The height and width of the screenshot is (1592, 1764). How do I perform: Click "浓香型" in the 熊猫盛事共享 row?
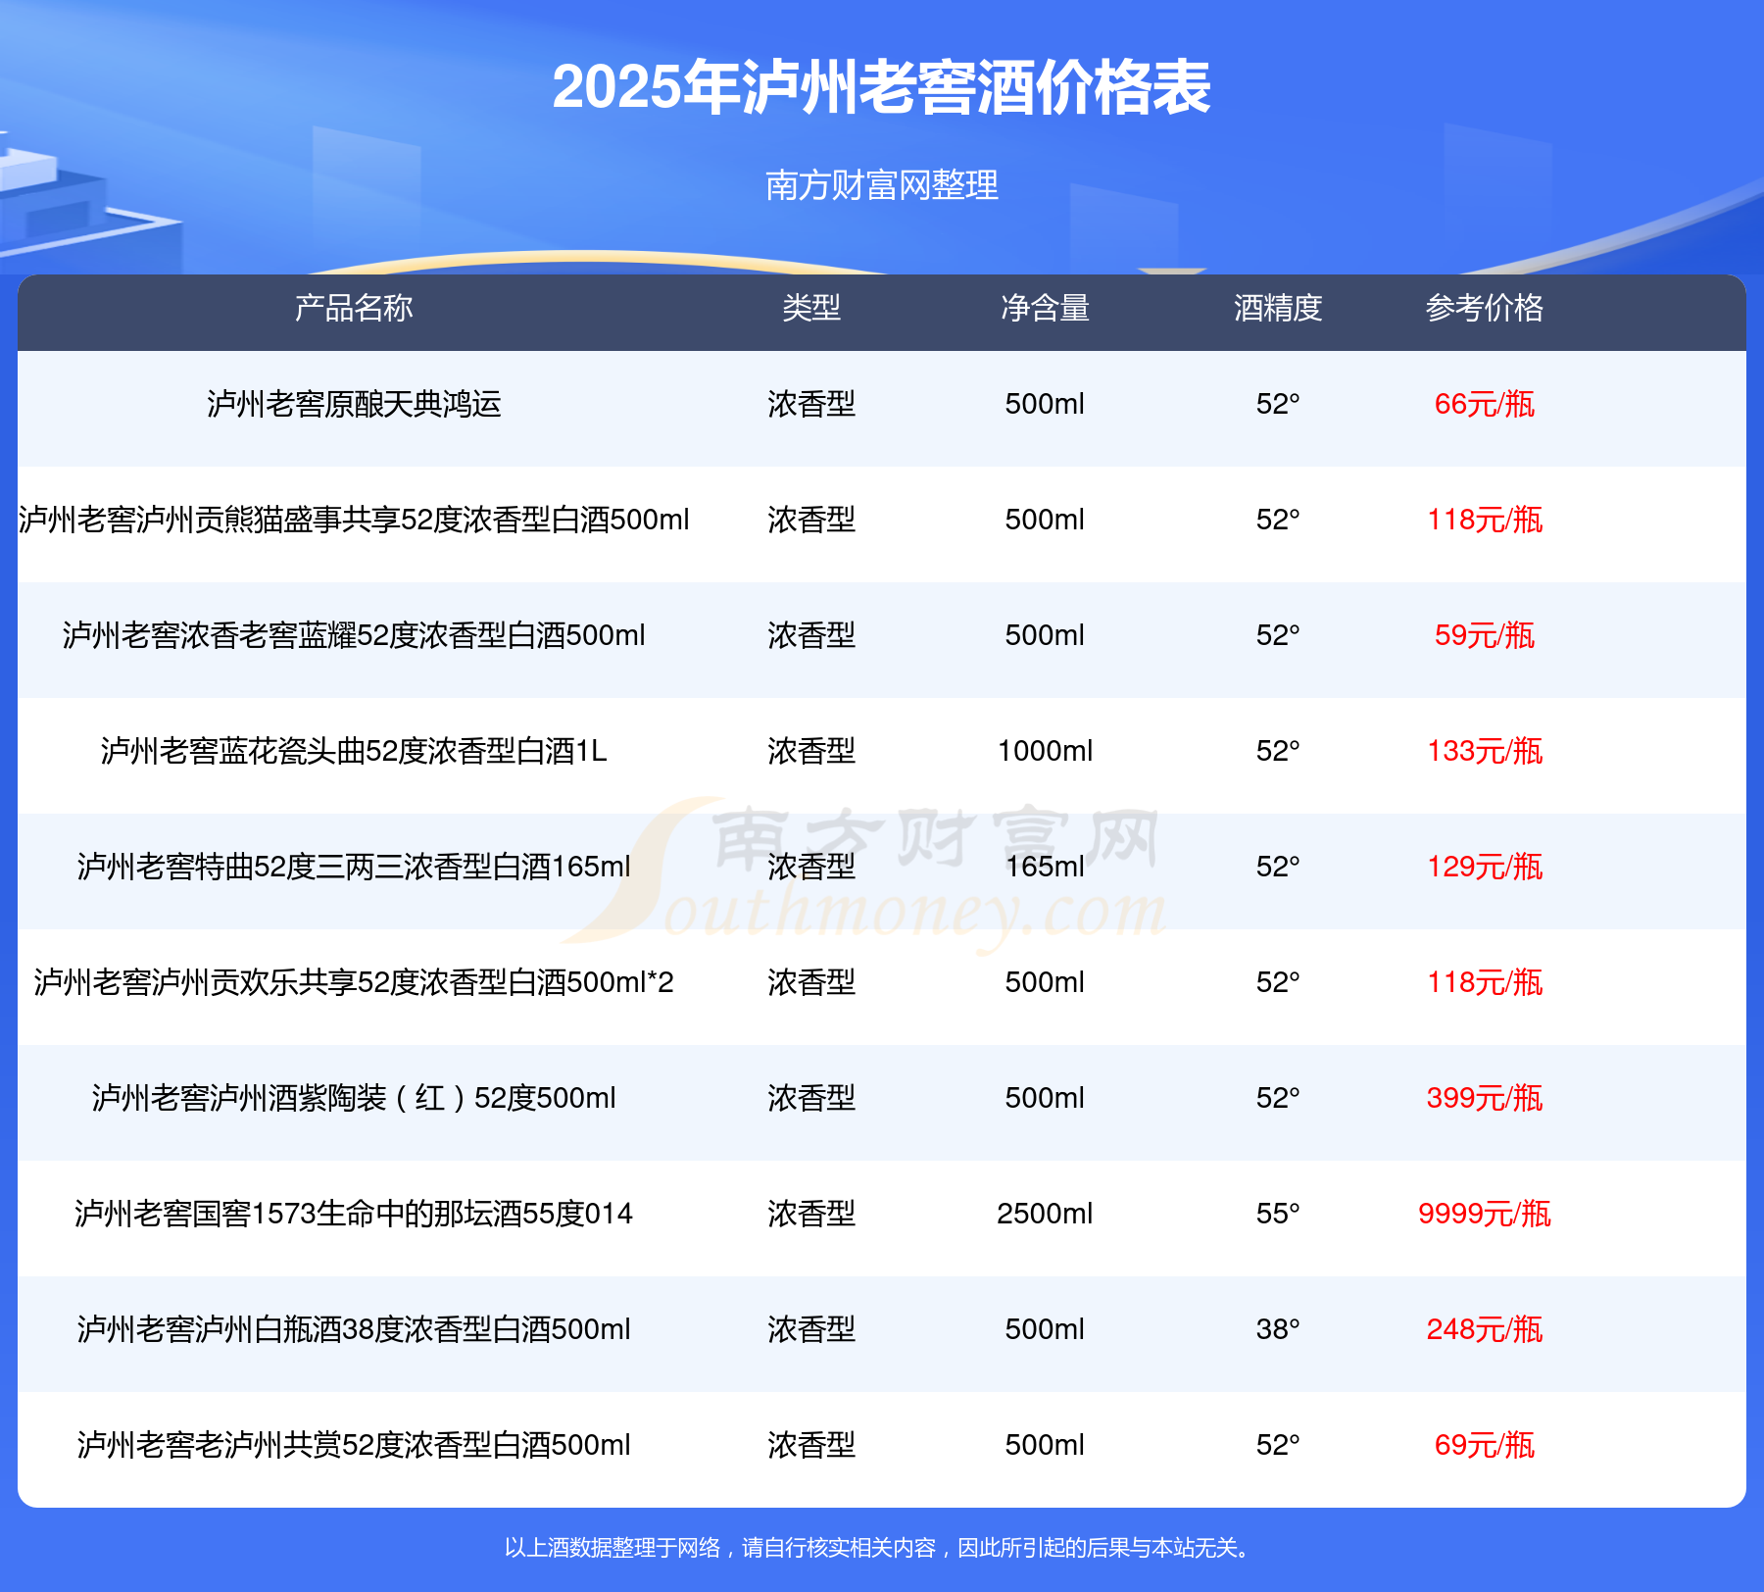point(811,520)
